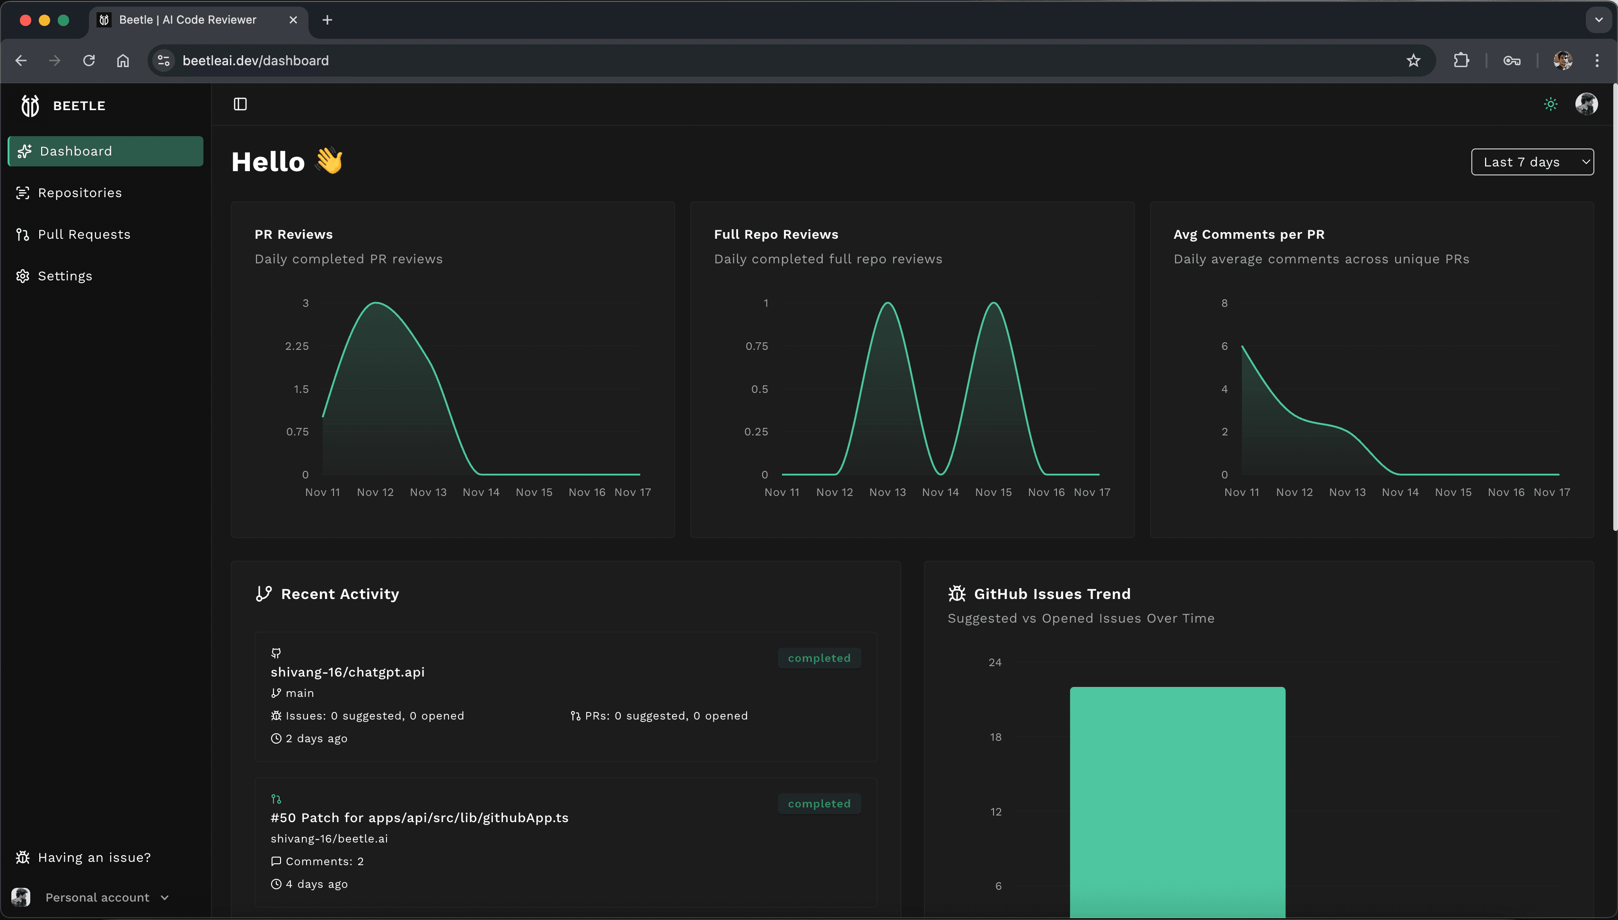Click the green GitHub Issues Trend bar
This screenshot has height=920, width=1618.
click(1177, 801)
